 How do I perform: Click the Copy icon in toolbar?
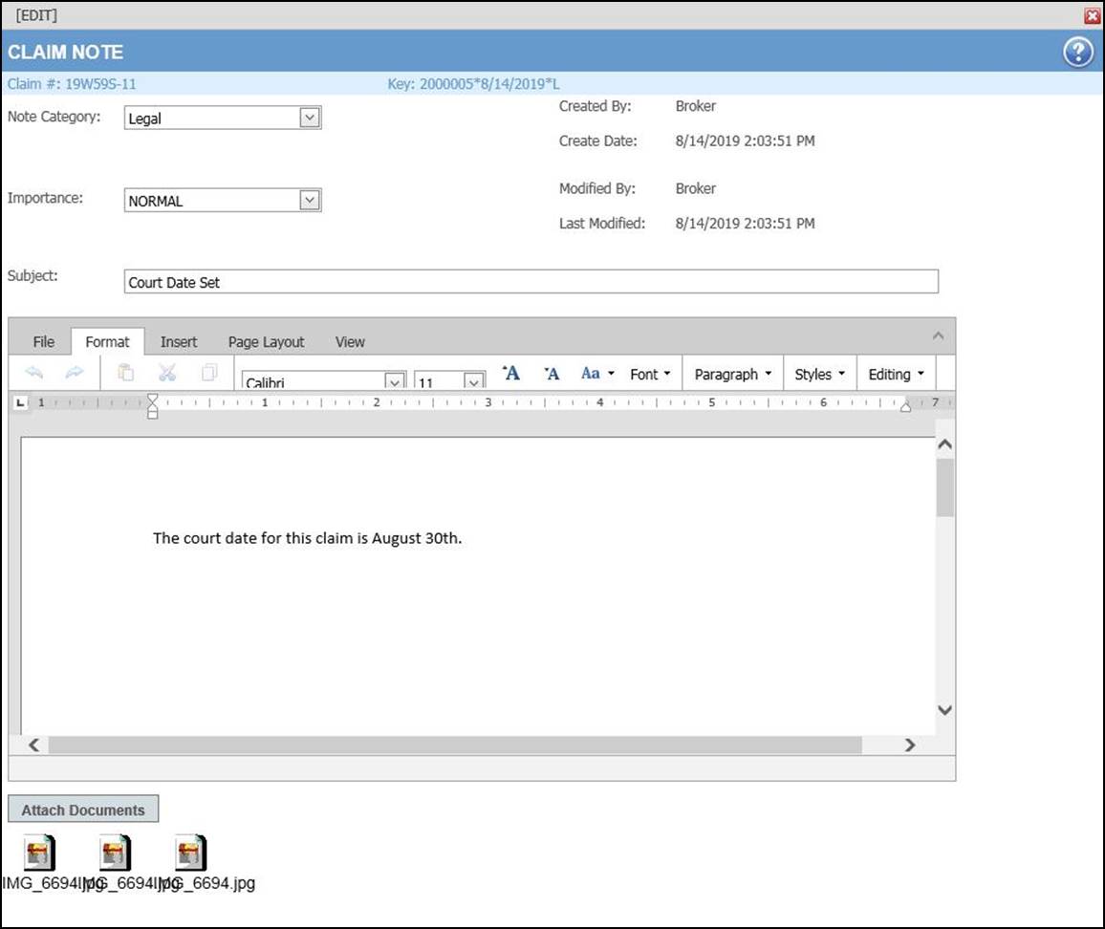point(210,374)
